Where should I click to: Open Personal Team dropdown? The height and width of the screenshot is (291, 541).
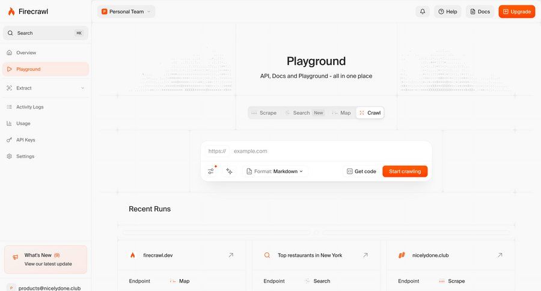click(126, 12)
